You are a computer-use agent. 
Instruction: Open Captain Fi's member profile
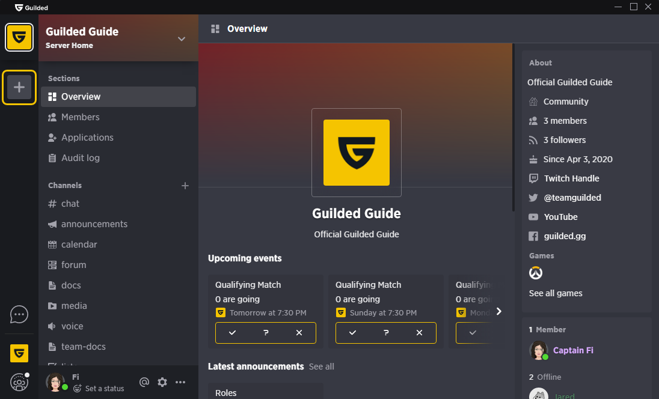[x=573, y=350]
